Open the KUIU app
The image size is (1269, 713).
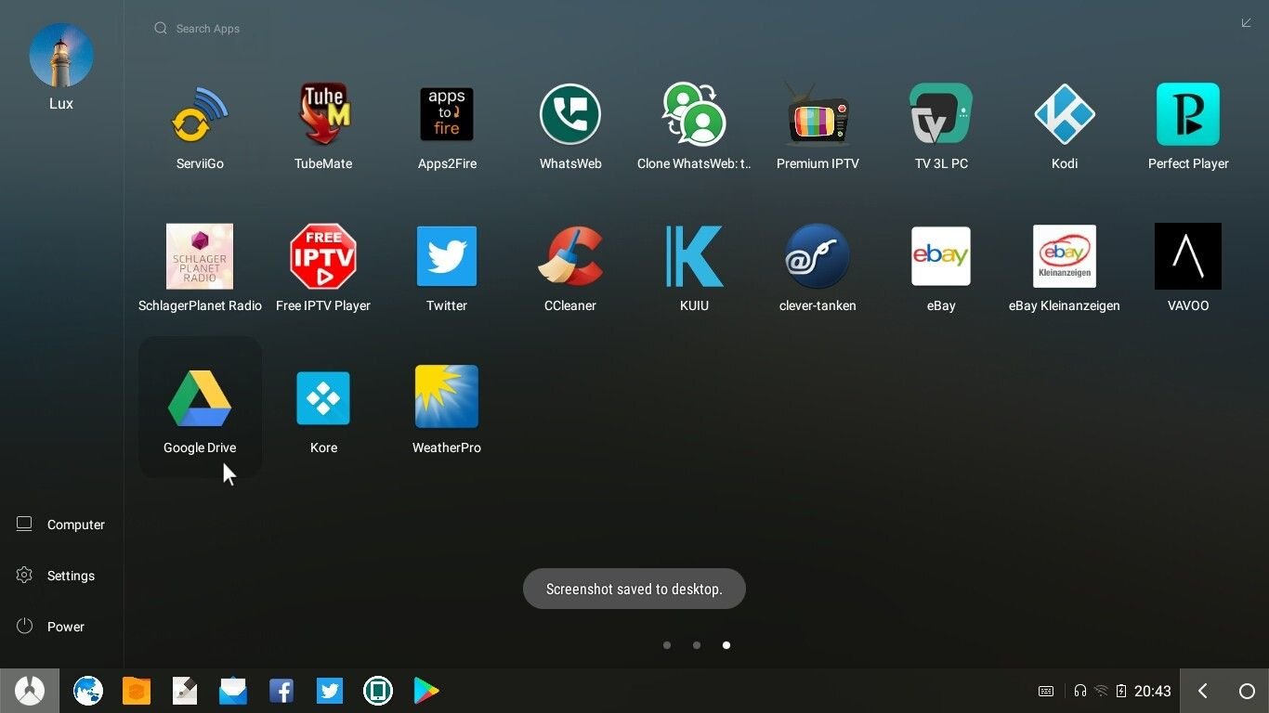(x=694, y=256)
